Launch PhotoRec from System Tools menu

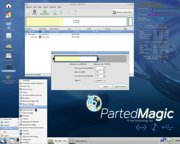(x=33, y=116)
